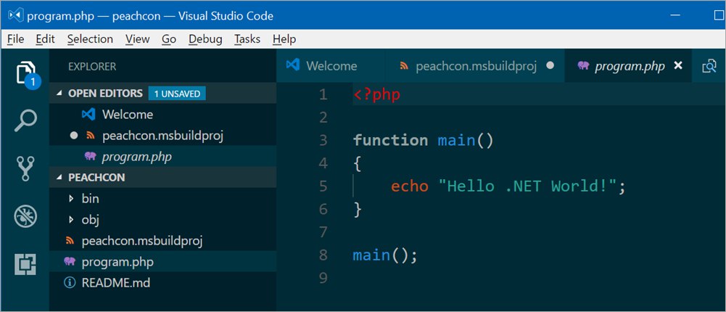Image resolution: width=726 pixels, height=312 pixels.
Task: Click the 1 UNSAVED badge
Action: click(x=178, y=94)
